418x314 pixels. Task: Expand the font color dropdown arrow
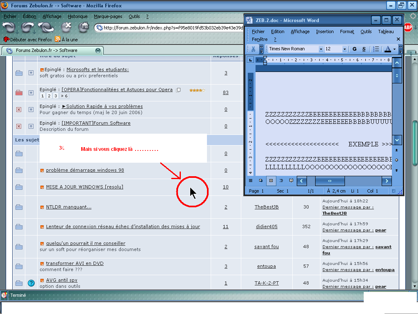coord(394,49)
